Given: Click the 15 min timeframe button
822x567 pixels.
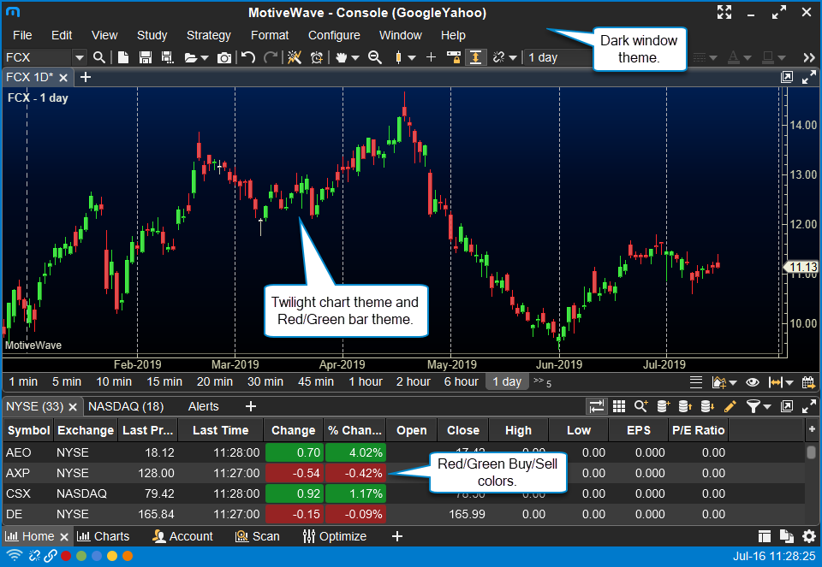Looking at the screenshot, I should 164,381.
